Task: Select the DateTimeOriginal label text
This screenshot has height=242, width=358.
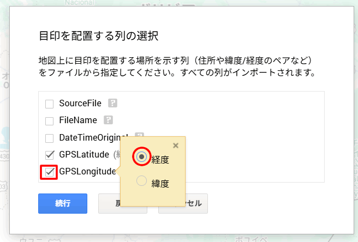Action: click(93, 137)
